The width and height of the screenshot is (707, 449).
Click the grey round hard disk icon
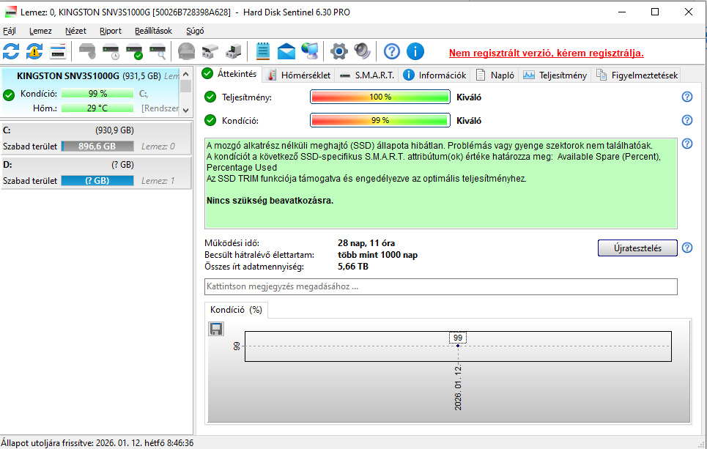click(186, 51)
